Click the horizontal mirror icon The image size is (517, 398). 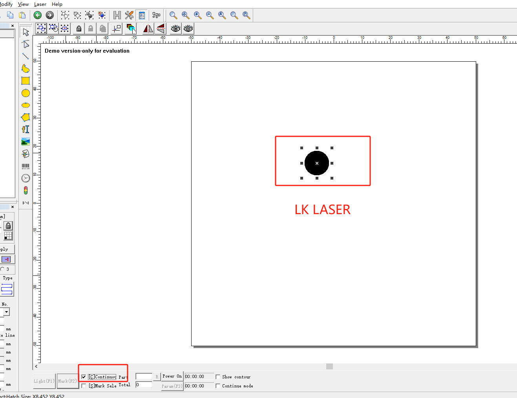click(x=148, y=29)
